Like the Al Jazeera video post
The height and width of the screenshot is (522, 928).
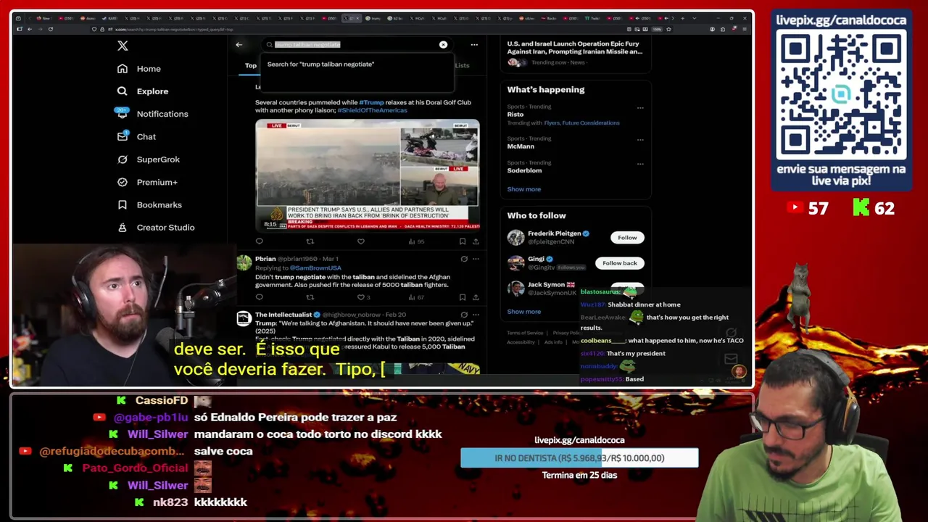[360, 241]
